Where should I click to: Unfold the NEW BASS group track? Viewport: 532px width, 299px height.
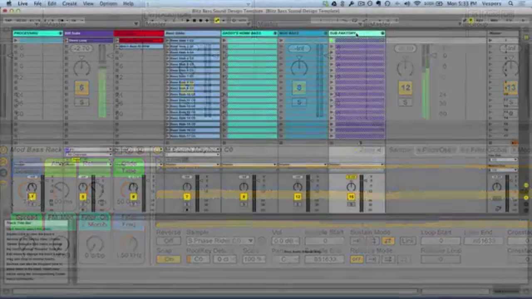click(x=325, y=33)
